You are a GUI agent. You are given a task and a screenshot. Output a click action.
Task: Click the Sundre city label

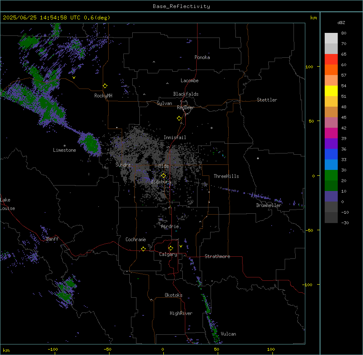pyautogui.click(x=123, y=165)
